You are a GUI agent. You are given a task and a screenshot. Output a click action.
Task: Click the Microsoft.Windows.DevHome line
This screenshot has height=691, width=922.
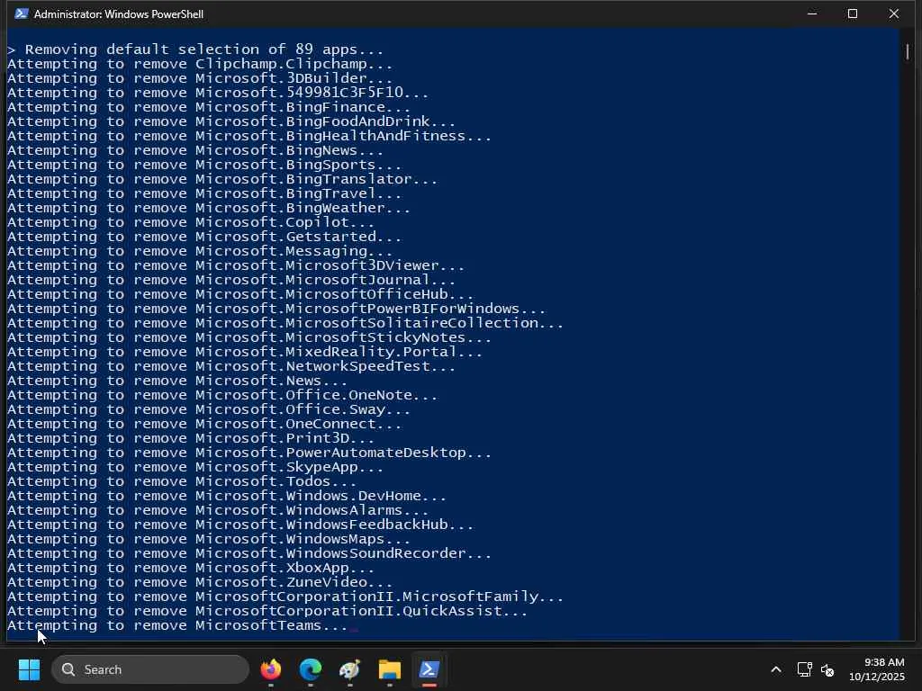pyautogui.click(x=227, y=496)
